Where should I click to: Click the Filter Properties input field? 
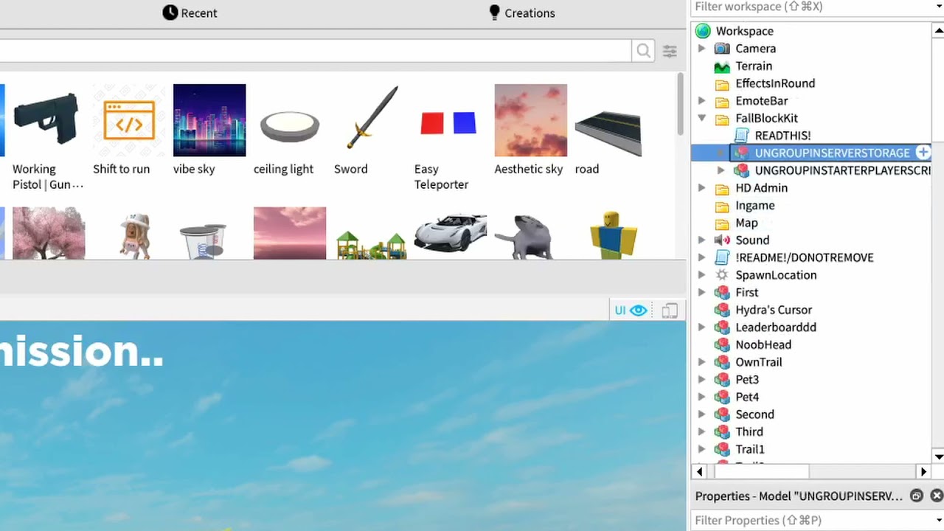(x=810, y=521)
